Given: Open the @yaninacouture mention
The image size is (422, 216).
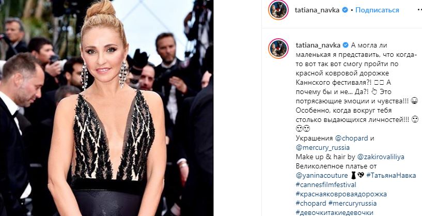Looking at the screenshot, I should click(322, 176).
